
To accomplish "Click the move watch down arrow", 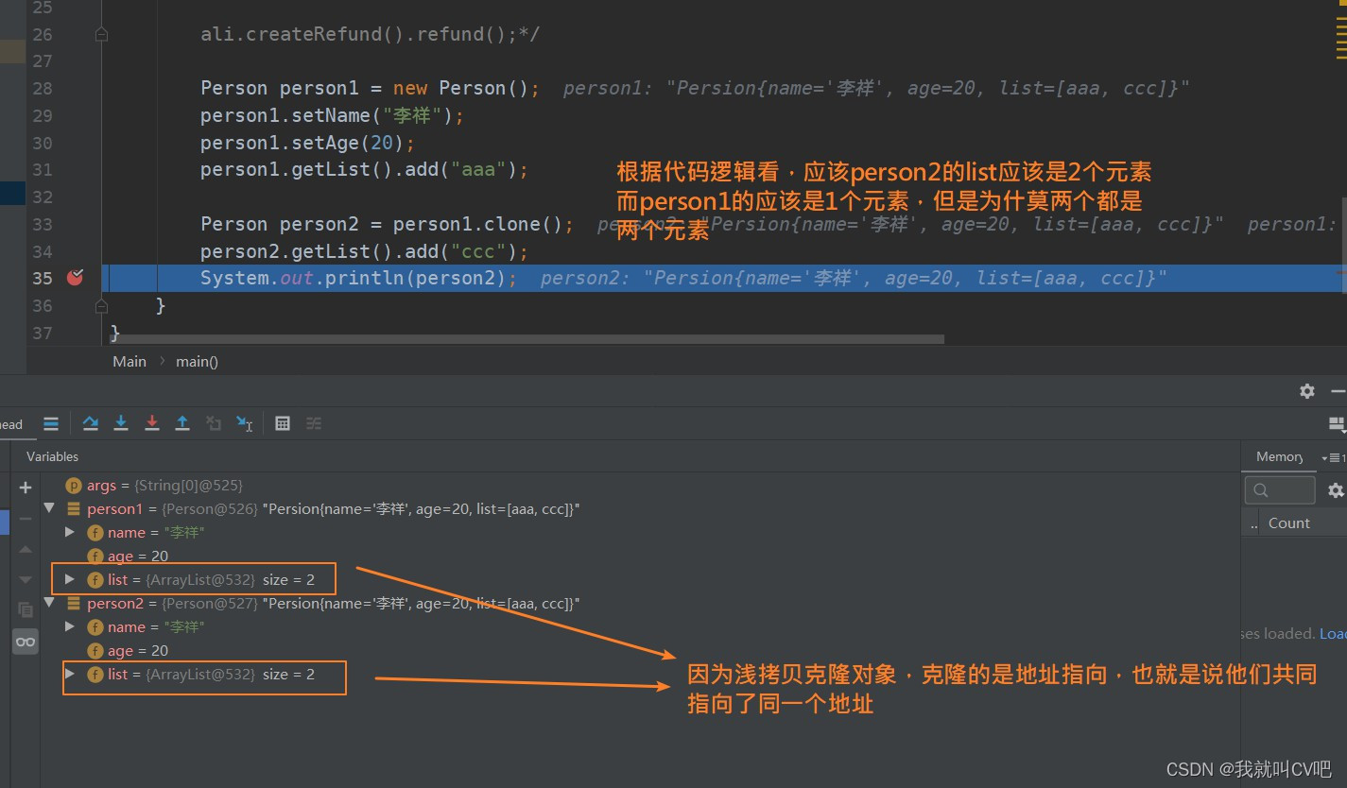I will click(x=26, y=579).
